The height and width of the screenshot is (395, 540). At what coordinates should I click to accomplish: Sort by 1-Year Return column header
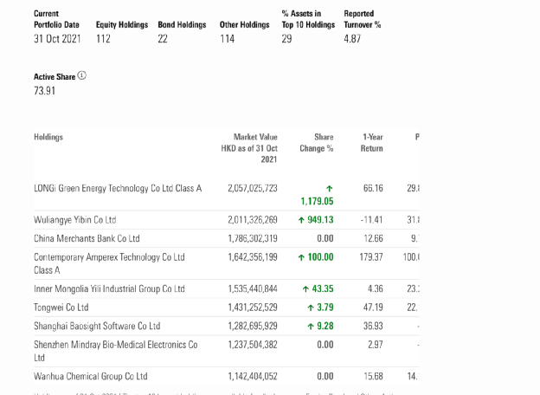372,143
